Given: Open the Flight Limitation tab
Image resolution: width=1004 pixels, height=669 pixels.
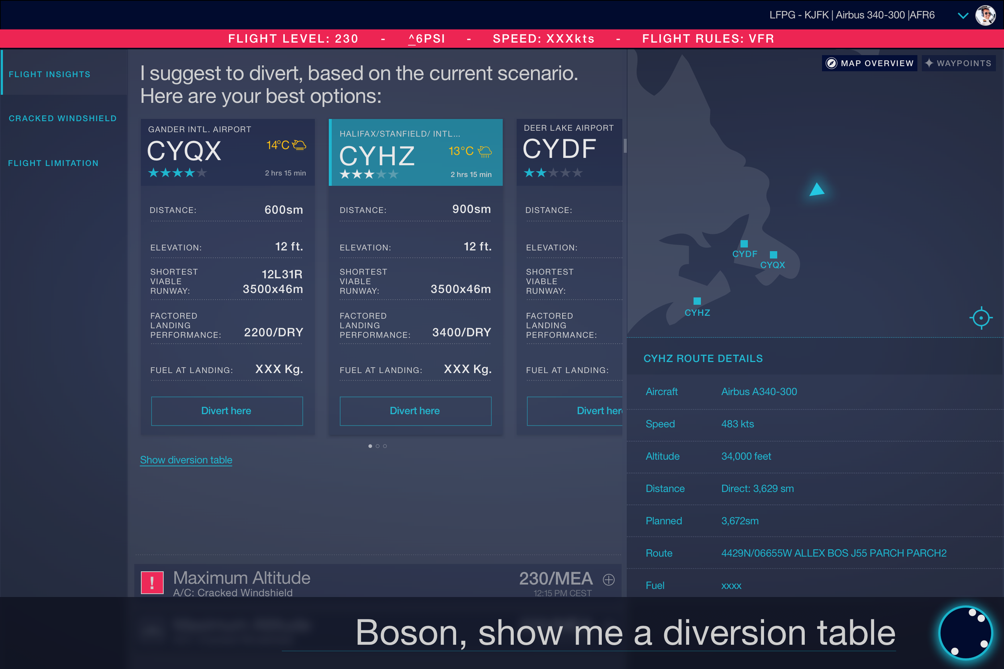Looking at the screenshot, I should pyautogui.click(x=53, y=163).
